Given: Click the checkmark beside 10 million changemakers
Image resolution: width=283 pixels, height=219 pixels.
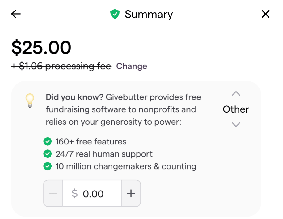Looking at the screenshot, I should (48, 166).
